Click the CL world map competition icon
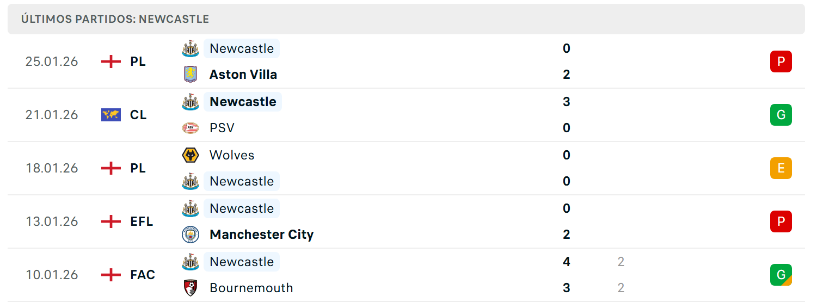The height and width of the screenshot is (308, 817). [x=111, y=115]
